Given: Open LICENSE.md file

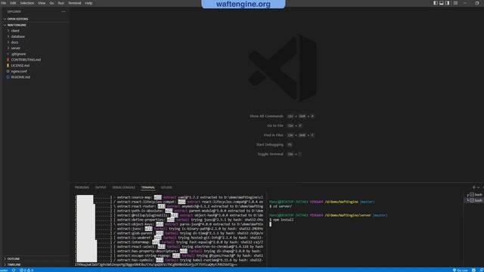Looking at the screenshot, I should (x=20, y=66).
